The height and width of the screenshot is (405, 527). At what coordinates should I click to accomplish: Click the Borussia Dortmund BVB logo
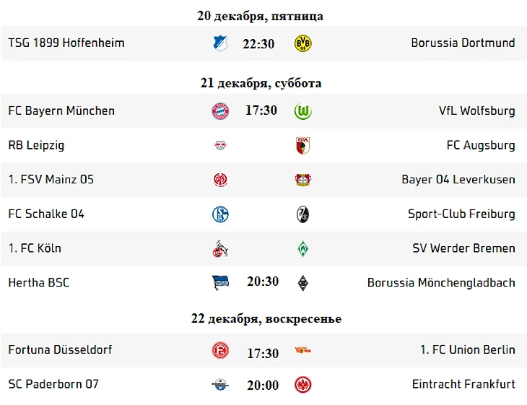tap(302, 43)
